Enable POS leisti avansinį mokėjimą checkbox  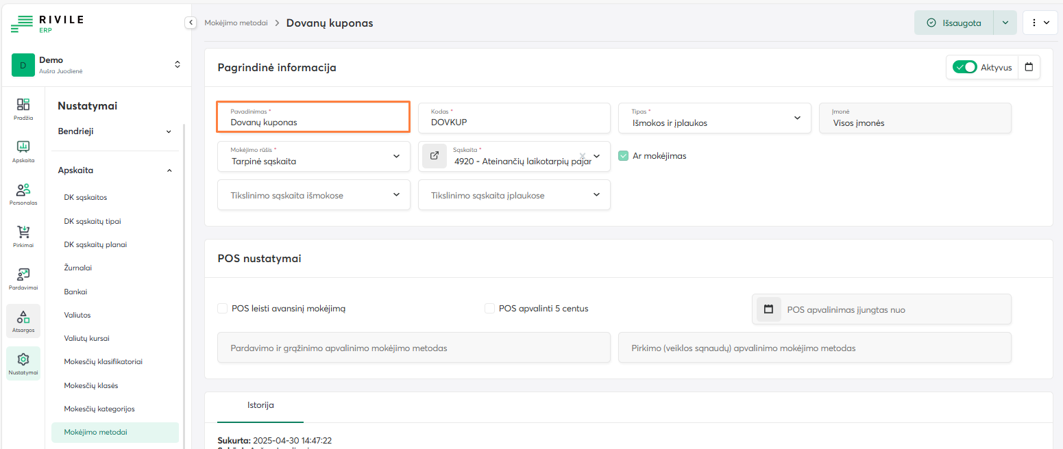click(x=222, y=309)
